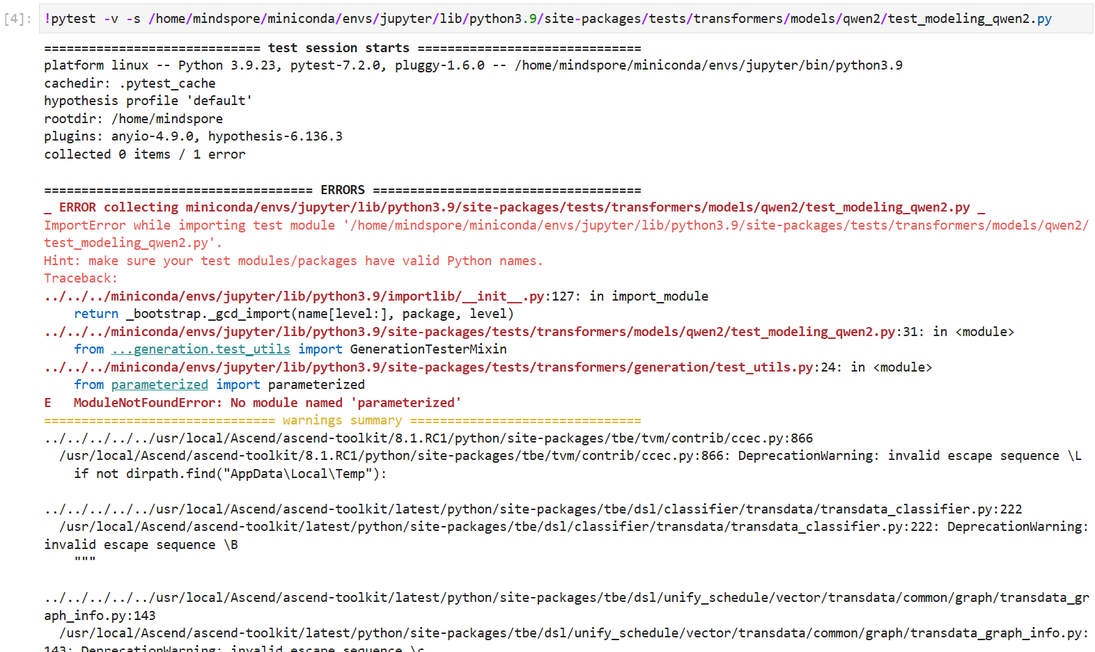Image resolution: width=1095 pixels, height=652 pixels.
Task: Click the 'return _bootstrap._gcd_import' code line
Action: coord(293,314)
